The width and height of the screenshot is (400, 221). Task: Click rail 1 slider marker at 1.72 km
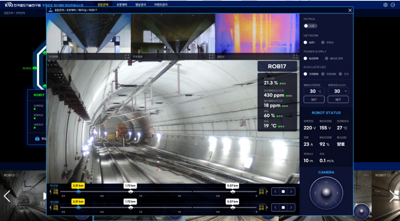(x=131, y=192)
